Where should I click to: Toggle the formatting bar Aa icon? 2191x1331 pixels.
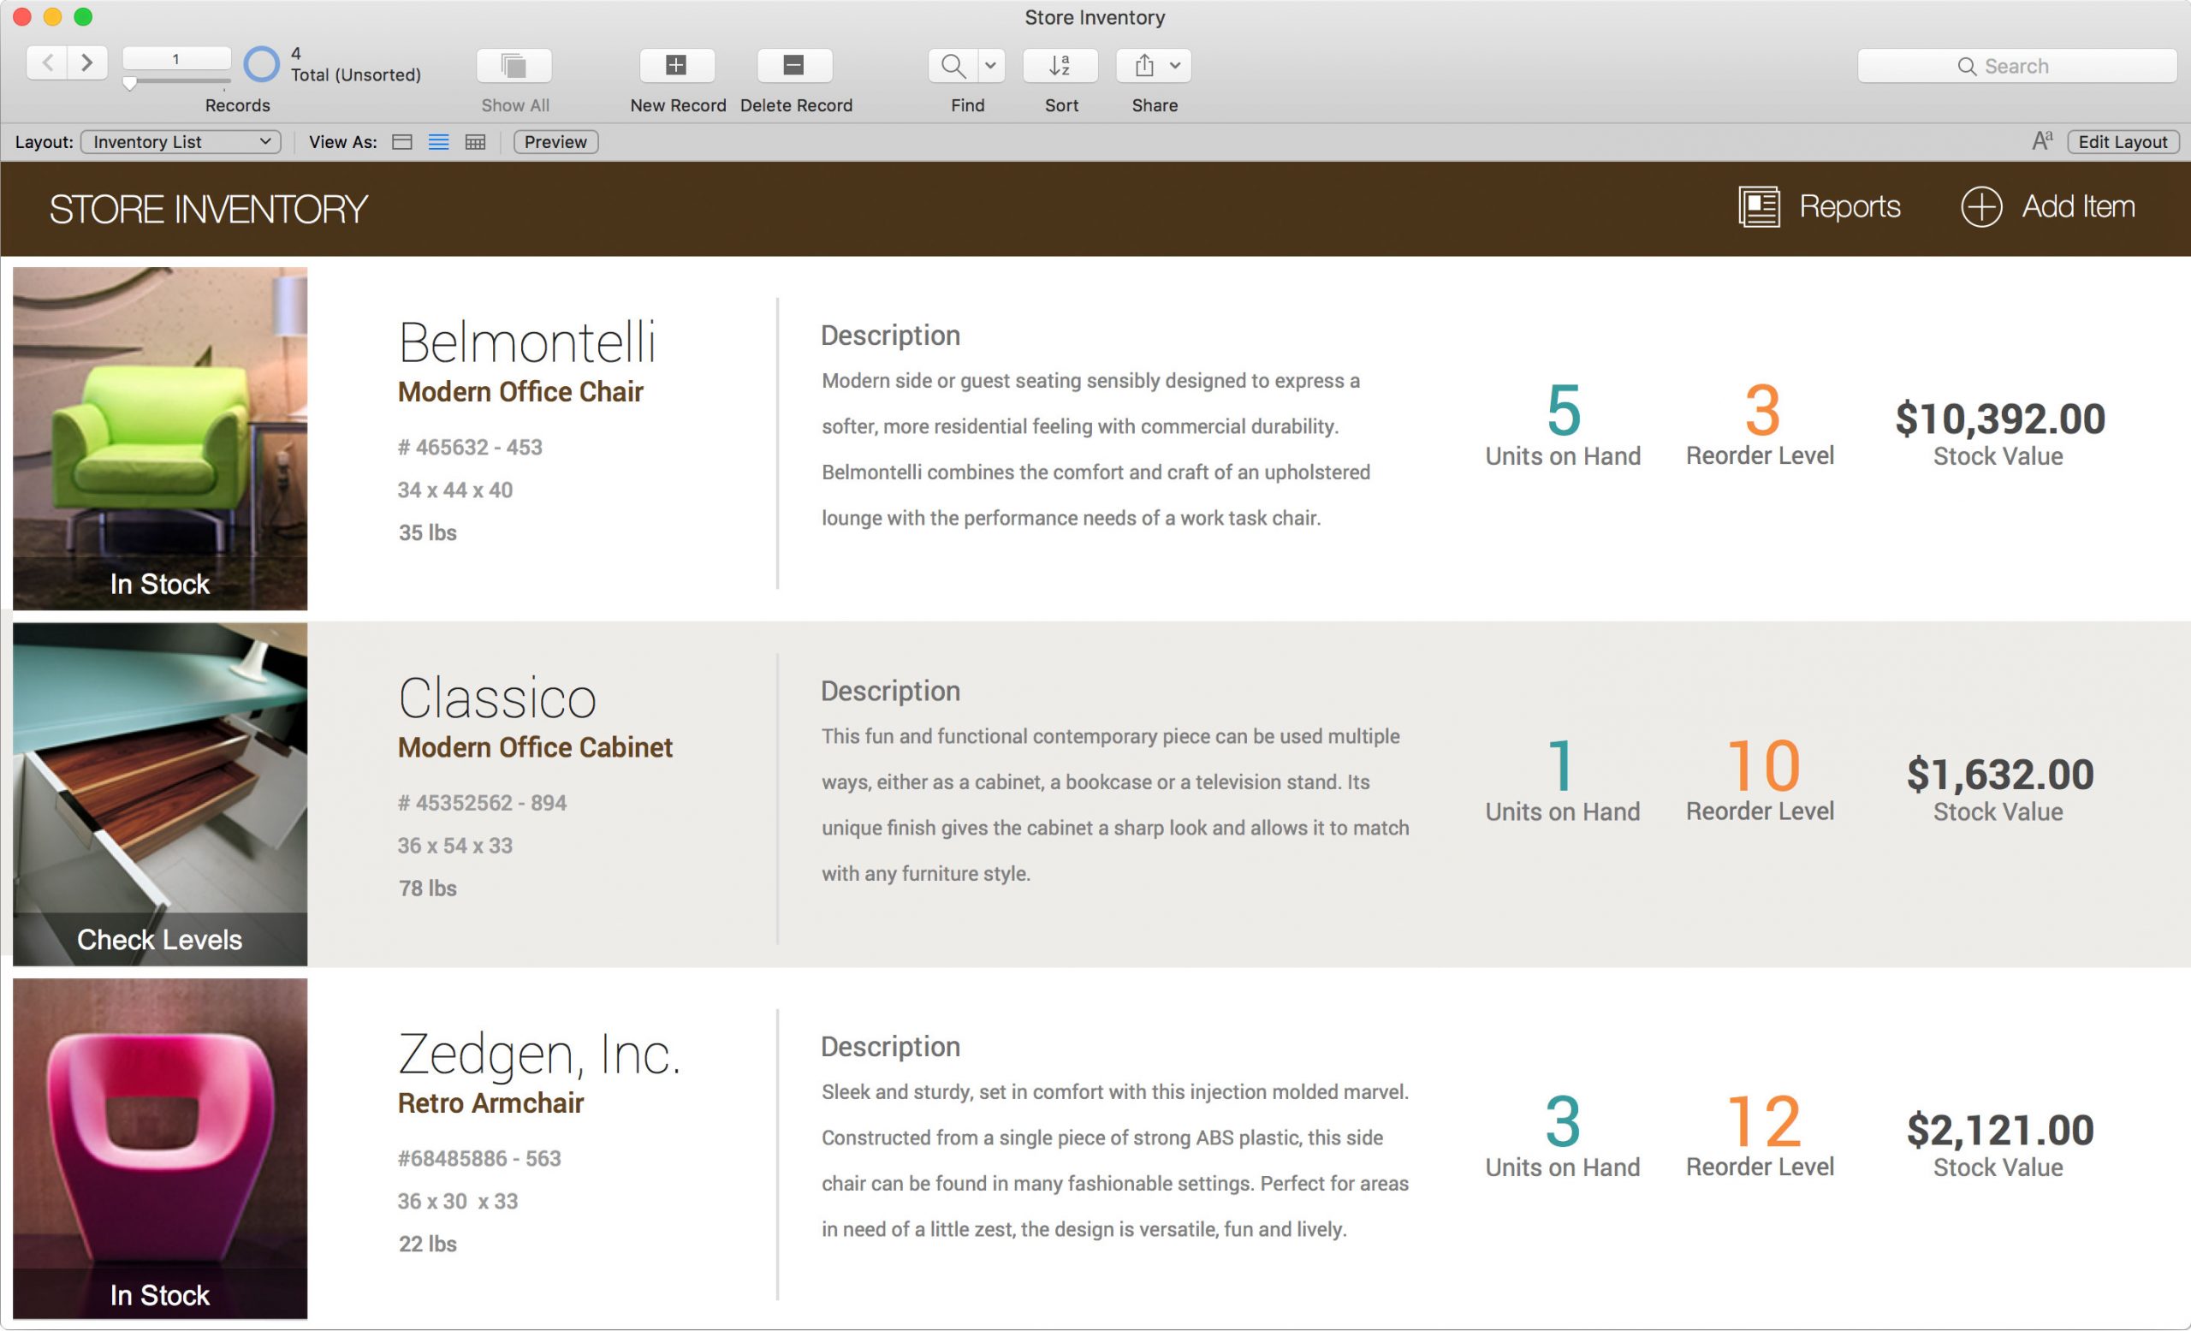2042,141
